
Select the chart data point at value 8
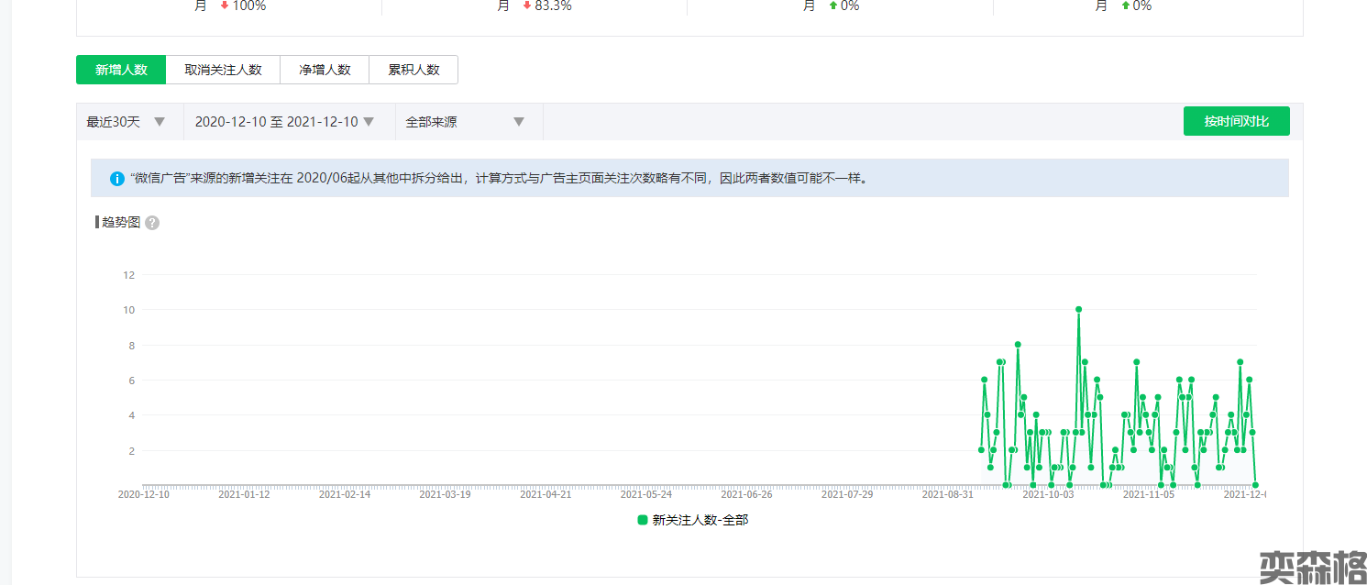coord(1018,345)
